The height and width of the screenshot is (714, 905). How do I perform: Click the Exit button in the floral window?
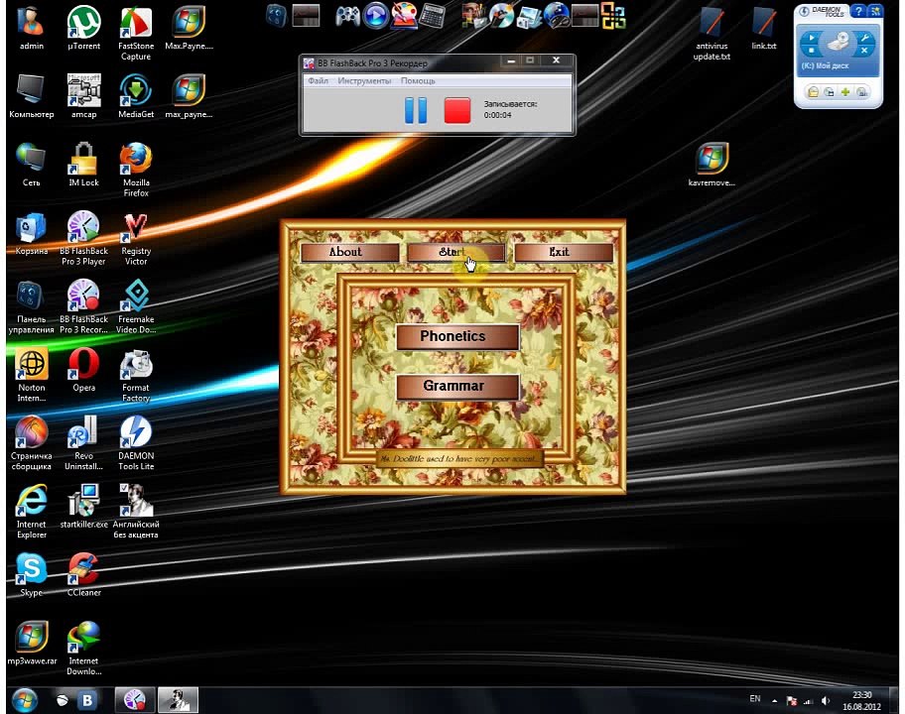(x=564, y=252)
